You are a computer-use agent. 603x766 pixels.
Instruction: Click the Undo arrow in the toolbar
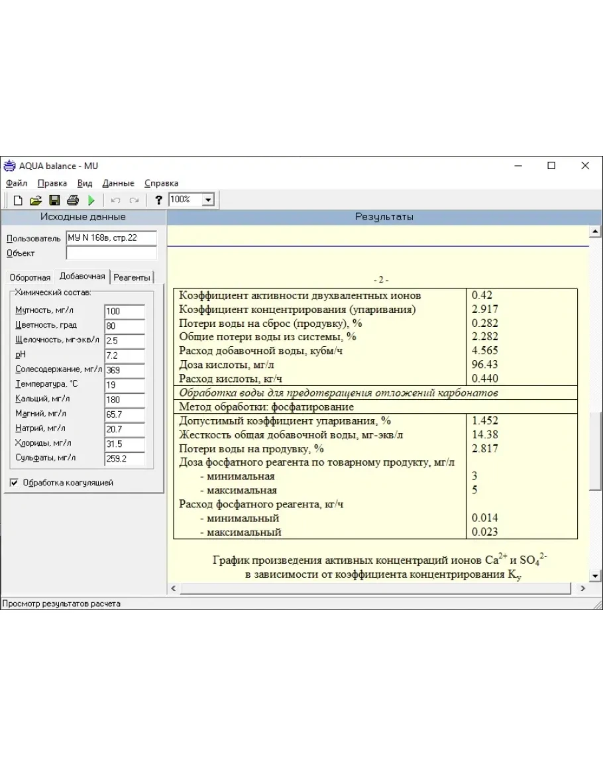tap(115, 200)
